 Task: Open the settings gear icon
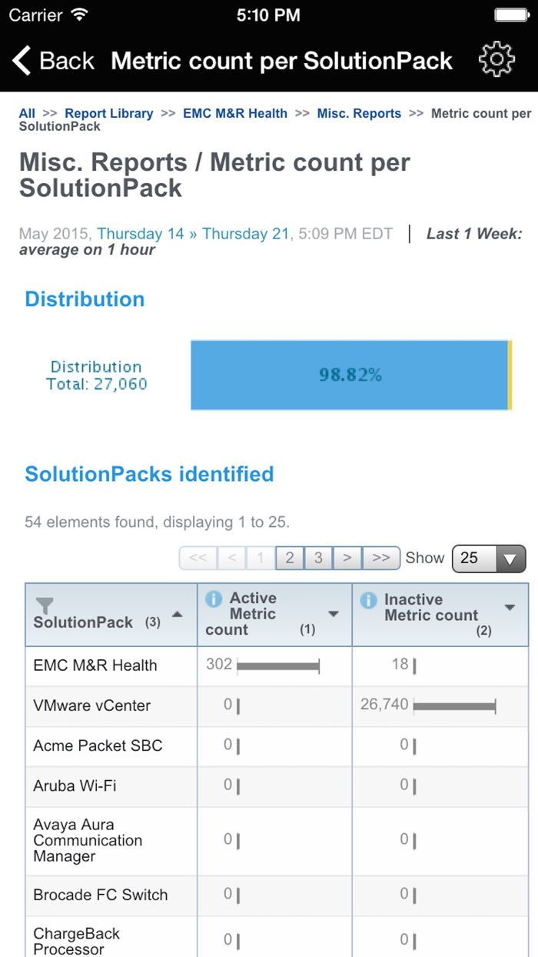[496, 58]
